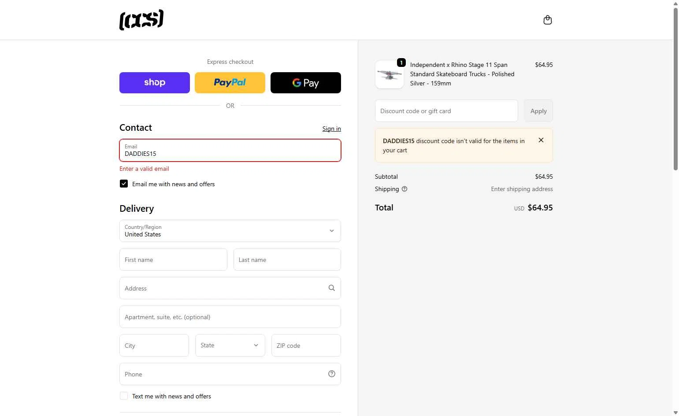Click the Apply discount button
This screenshot has height=416, width=679.
[x=538, y=111]
